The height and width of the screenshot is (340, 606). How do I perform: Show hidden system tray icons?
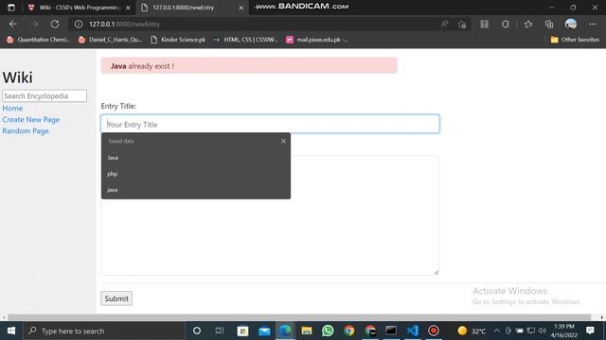coord(496,331)
